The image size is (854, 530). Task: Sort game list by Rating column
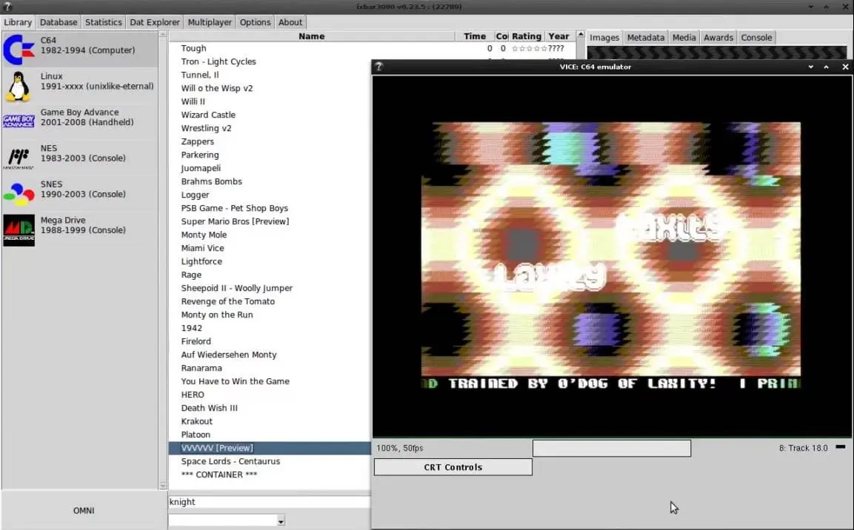[x=527, y=36]
